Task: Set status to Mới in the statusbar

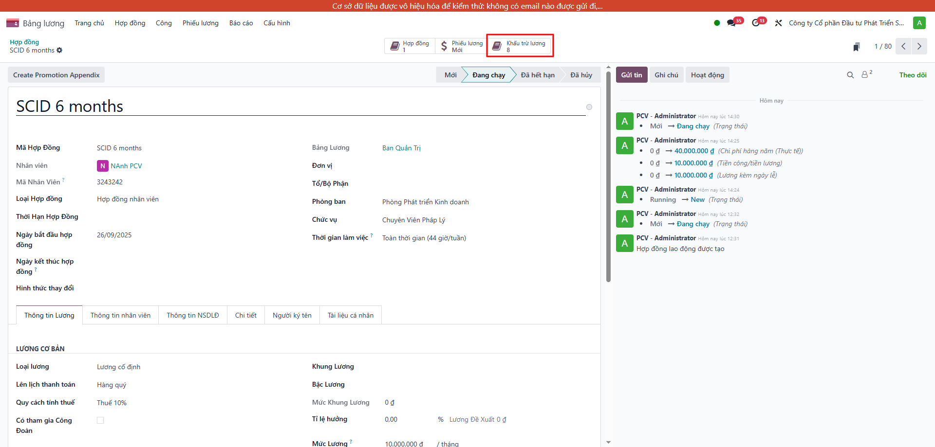Action: click(x=450, y=75)
